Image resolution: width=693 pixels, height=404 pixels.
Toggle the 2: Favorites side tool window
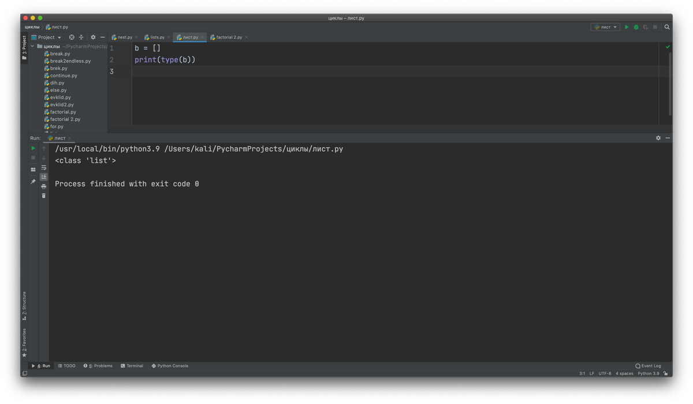pyautogui.click(x=24, y=343)
